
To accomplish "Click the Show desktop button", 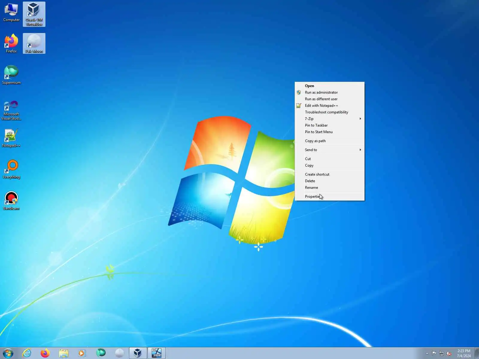I will 477,353.
